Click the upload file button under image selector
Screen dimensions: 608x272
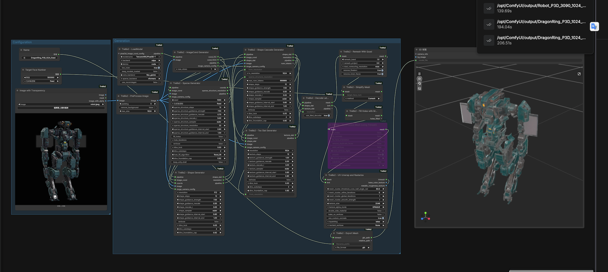(61, 108)
